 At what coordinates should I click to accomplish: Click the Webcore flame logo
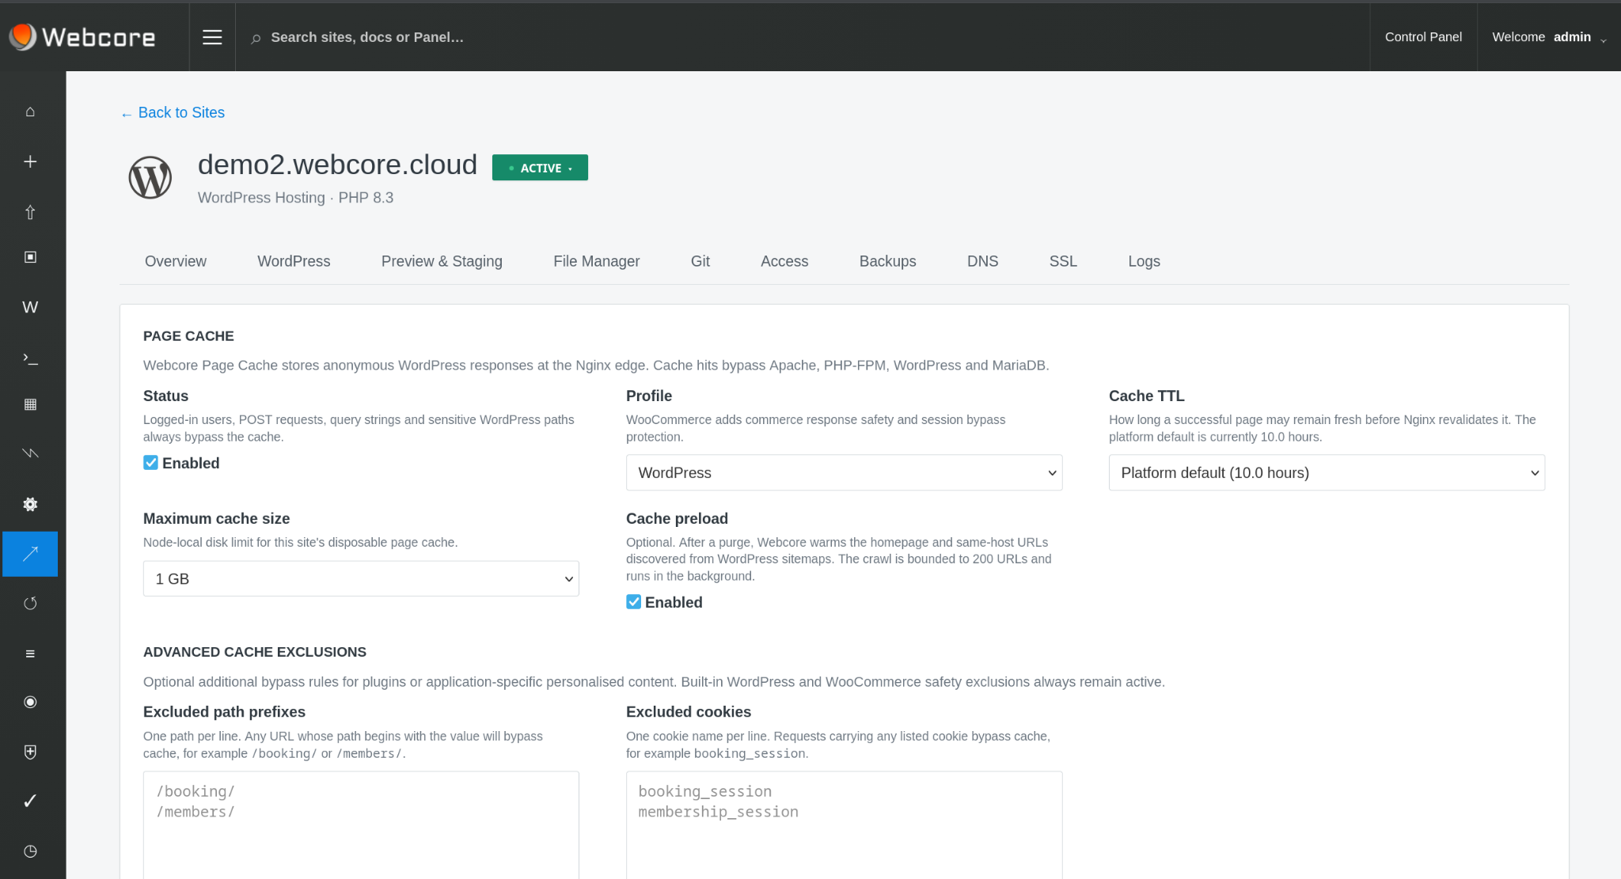22,36
